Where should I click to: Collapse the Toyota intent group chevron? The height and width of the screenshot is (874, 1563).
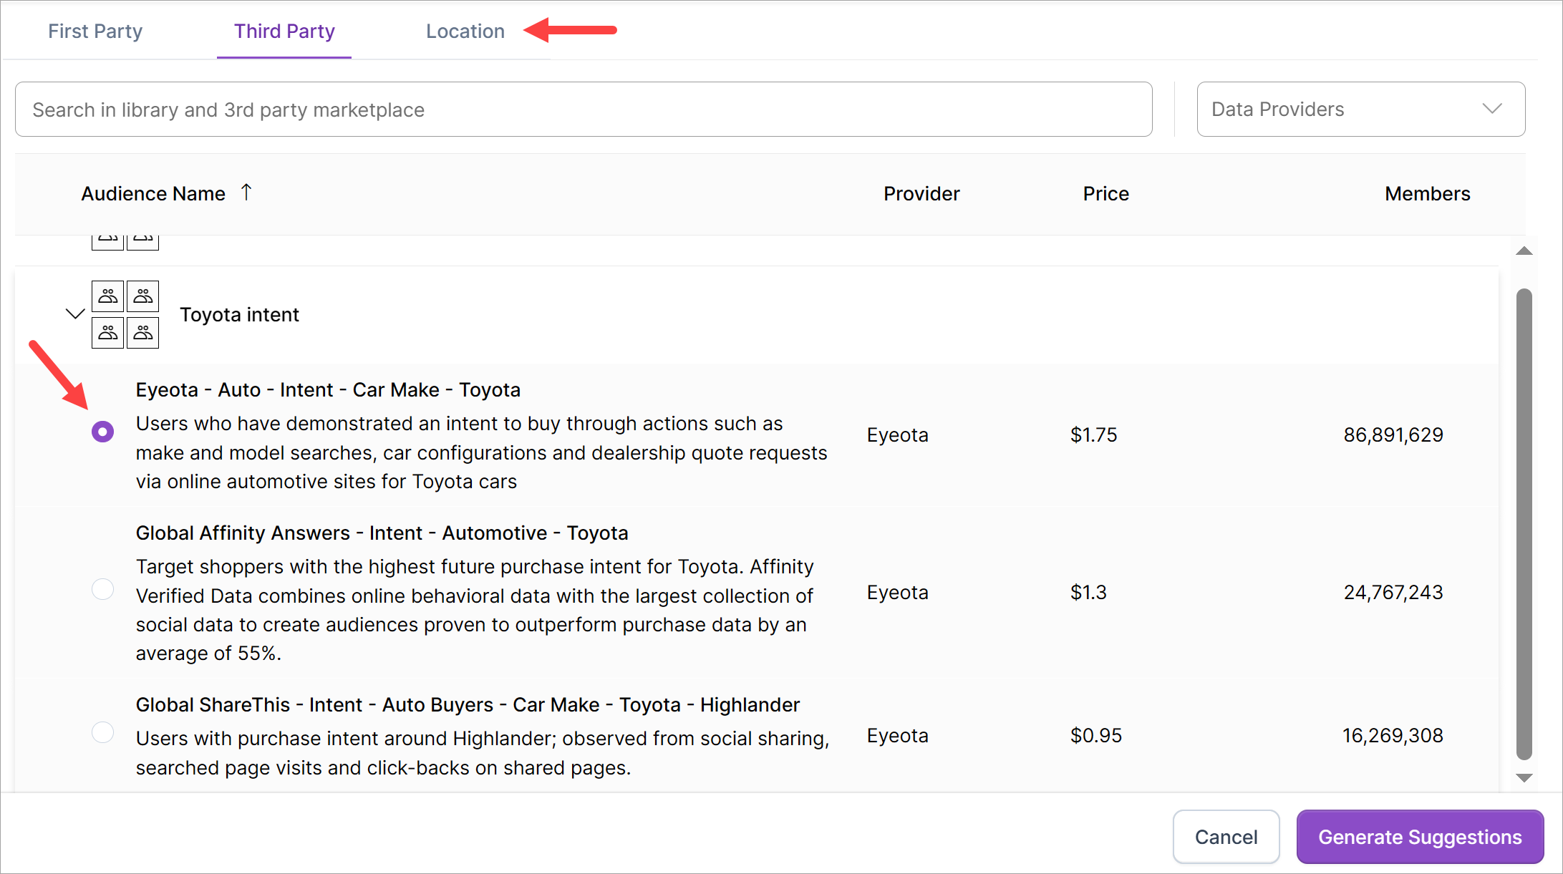75,314
